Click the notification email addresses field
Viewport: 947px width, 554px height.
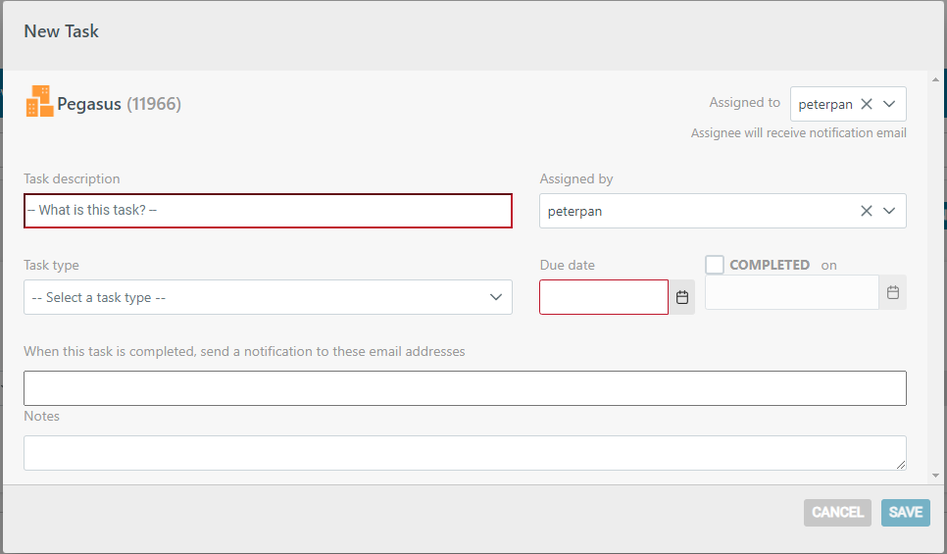click(x=465, y=388)
